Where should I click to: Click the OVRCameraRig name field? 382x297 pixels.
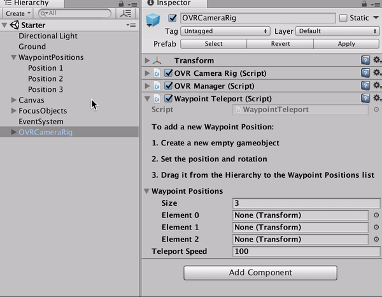click(x=258, y=18)
